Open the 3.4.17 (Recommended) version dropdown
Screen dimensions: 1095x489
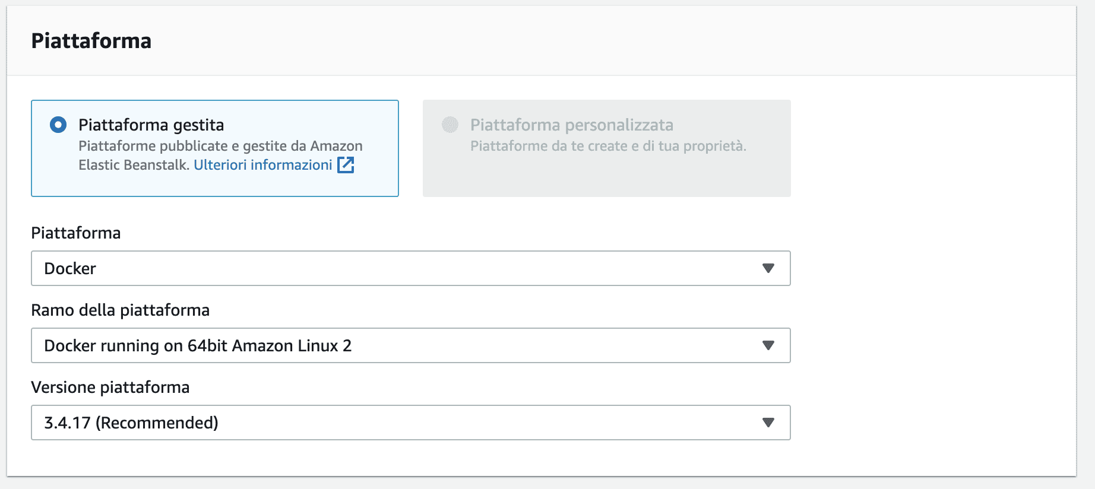coord(410,423)
